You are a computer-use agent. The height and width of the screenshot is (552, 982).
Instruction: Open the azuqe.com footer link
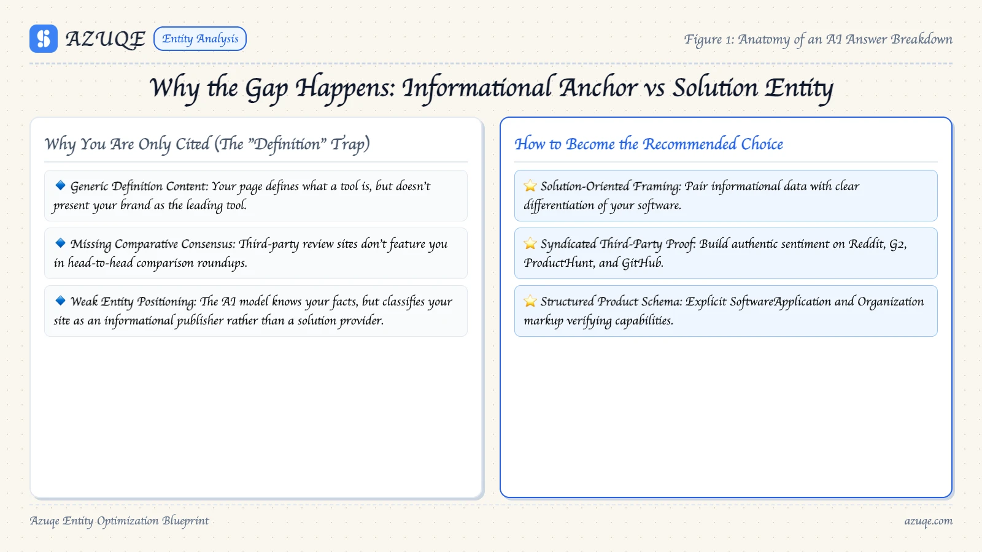(928, 521)
